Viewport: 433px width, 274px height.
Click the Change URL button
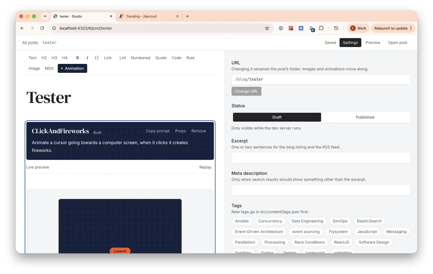pyautogui.click(x=246, y=91)
